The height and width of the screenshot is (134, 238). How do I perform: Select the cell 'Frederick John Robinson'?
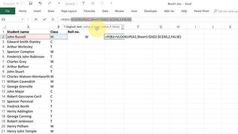point(28,57)
